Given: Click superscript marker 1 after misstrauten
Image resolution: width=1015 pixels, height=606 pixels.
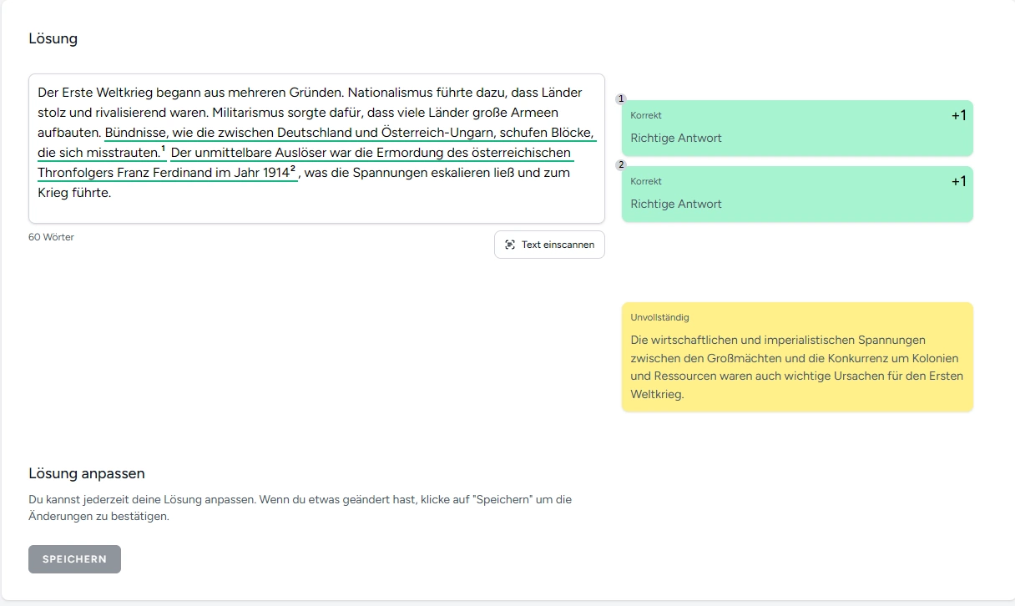Looking at the screenshot, I should tap(164, 150).
